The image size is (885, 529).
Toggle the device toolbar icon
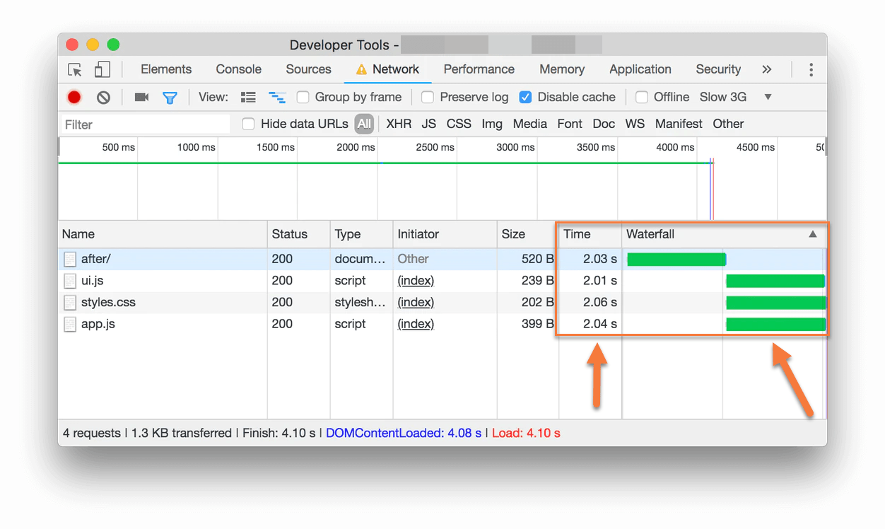click(102, 69)
